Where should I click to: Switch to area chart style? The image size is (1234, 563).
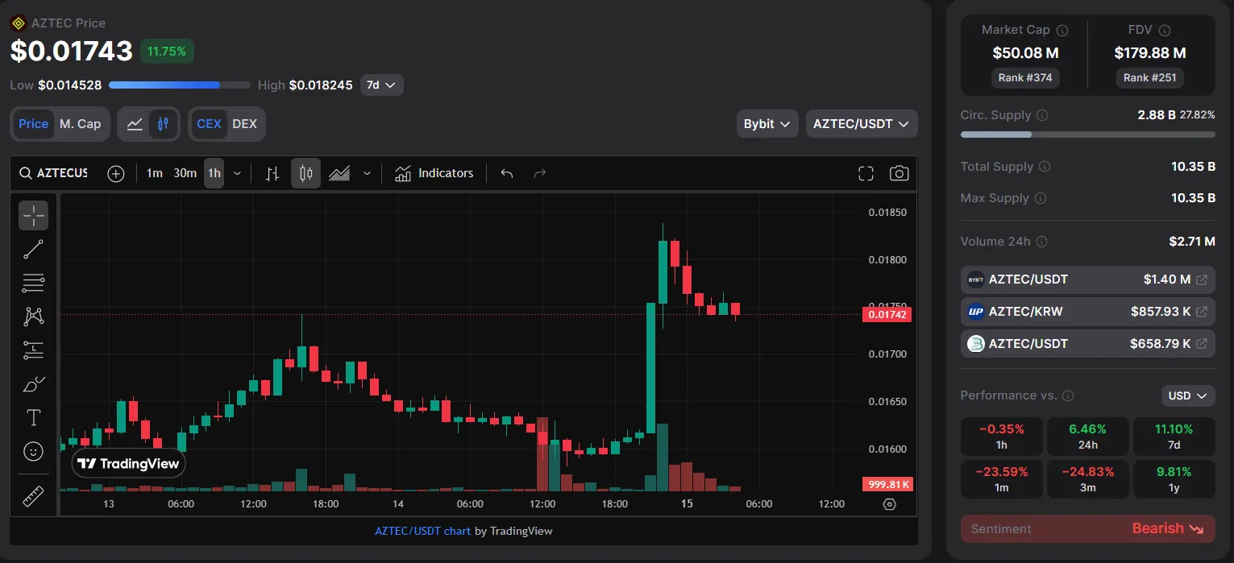coord(339,173)
